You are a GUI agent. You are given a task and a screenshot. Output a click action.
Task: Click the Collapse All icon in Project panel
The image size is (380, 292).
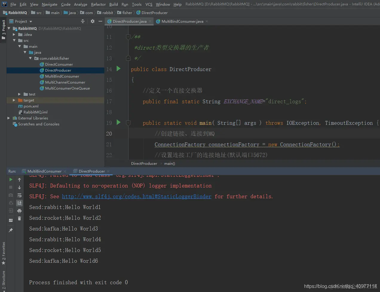[x=83, y=21]
